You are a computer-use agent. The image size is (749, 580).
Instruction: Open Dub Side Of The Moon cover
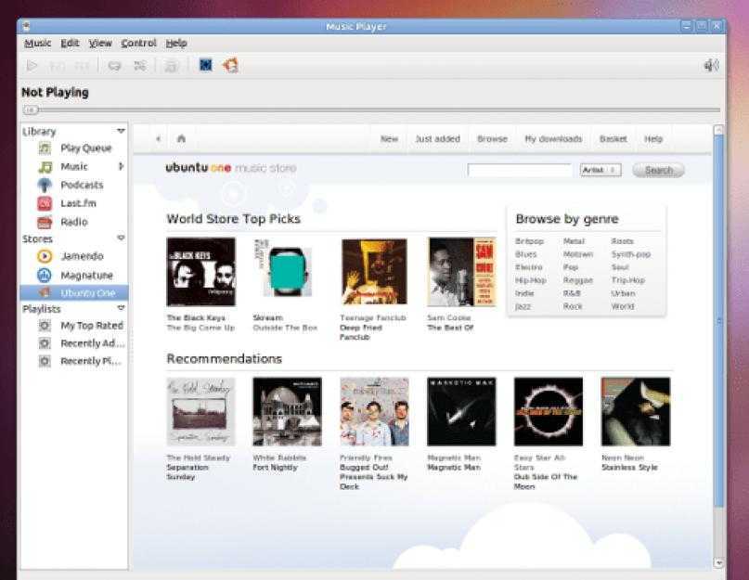pos(549,411)
